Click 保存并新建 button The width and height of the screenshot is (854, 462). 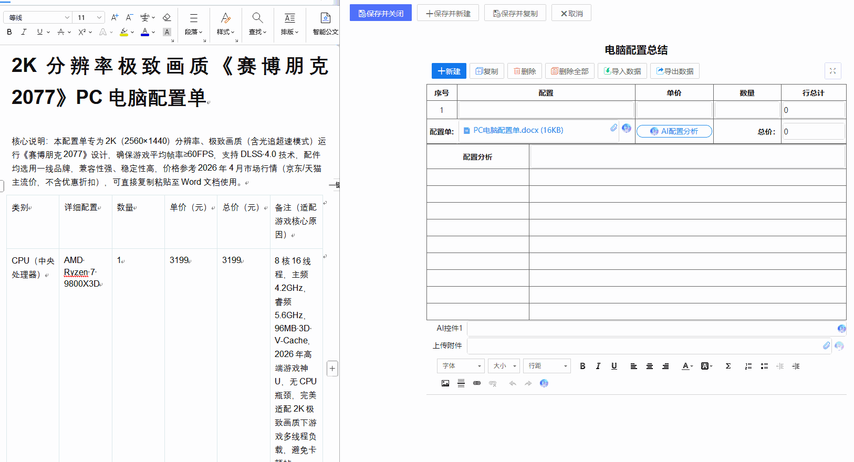point(448,13)
